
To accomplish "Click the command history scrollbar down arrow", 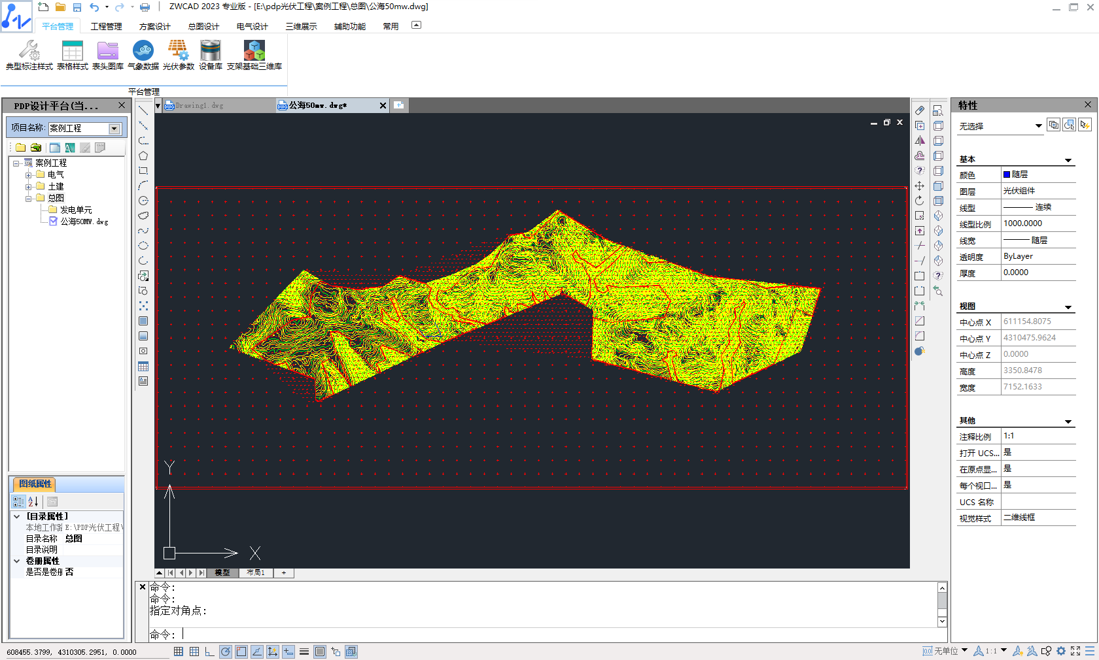I will click(942, 621).
